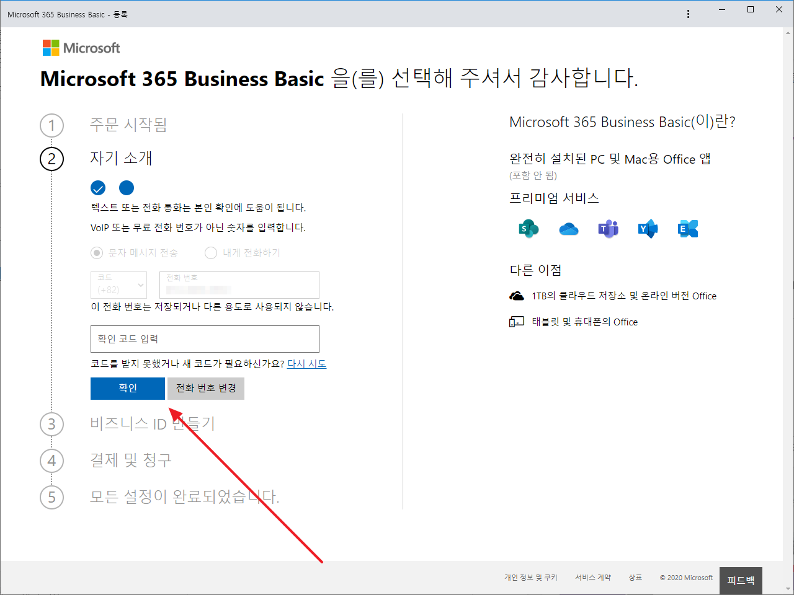This screenshot has height=595, width=794.
Task: Open 상표 footer link
Action: tap(635, 578)
